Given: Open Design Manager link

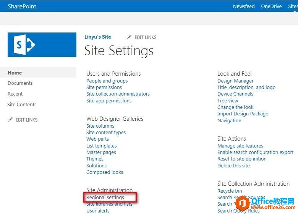Looking at the screenshot, I should [235, 81].
